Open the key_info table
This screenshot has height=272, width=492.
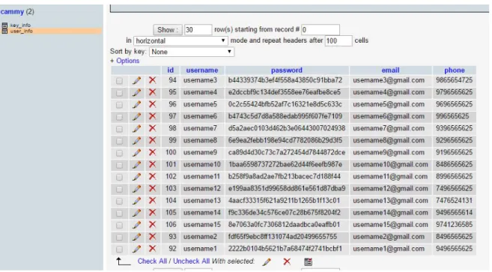click(20, 25)
